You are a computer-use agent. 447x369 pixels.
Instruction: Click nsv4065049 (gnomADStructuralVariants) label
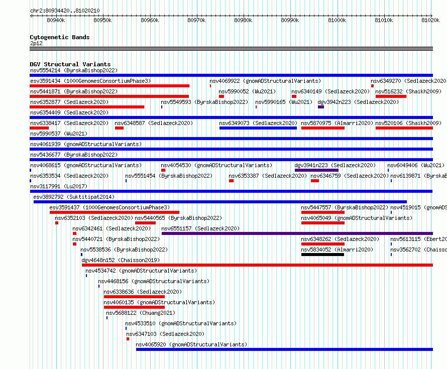pyautogui.click(x=357, y=218)
